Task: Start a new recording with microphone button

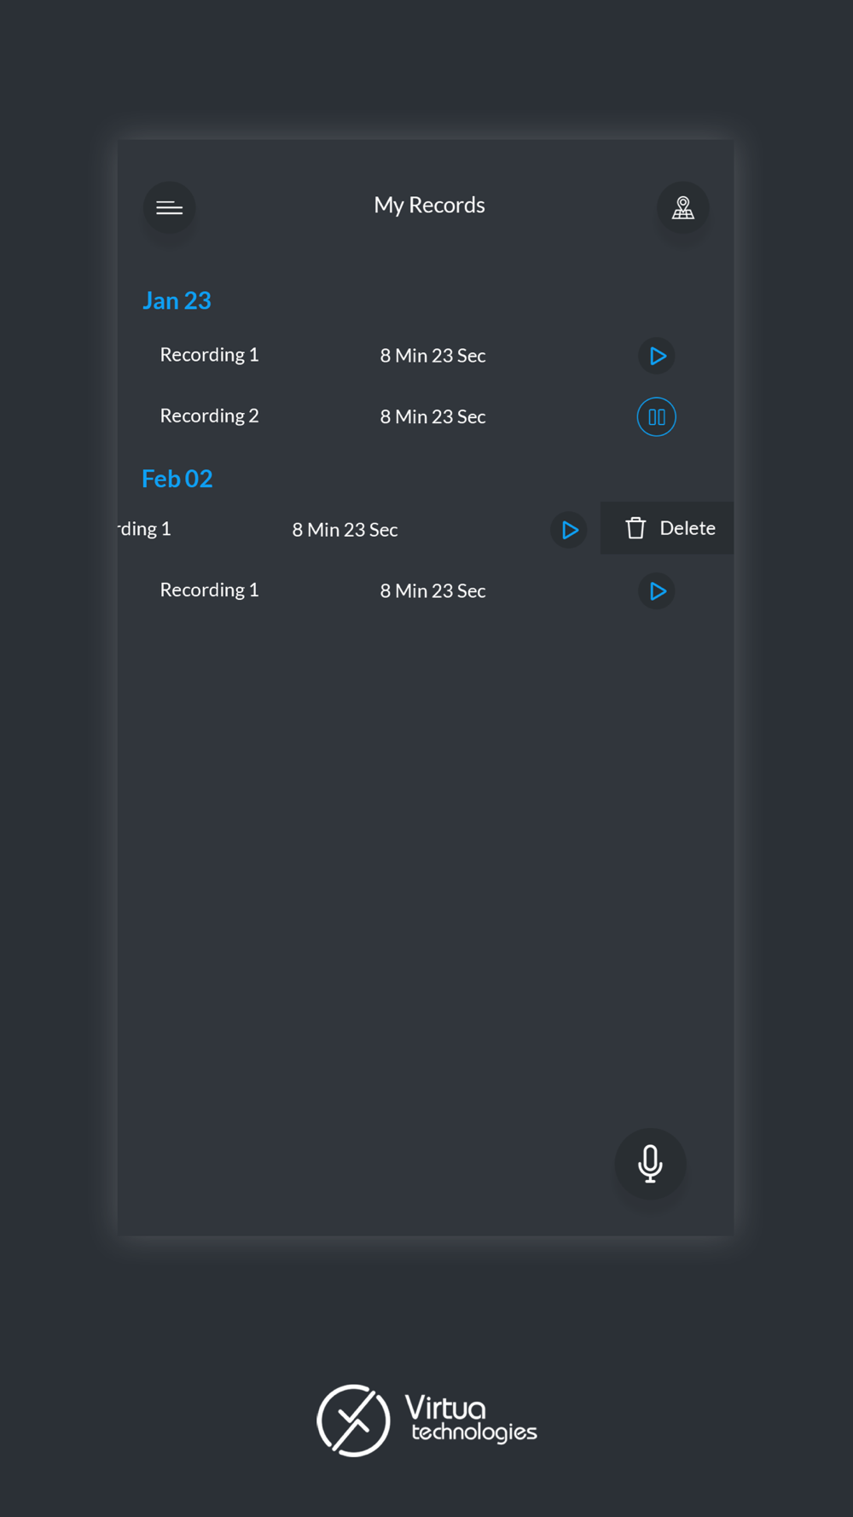Action: (x=650, y=1164)
